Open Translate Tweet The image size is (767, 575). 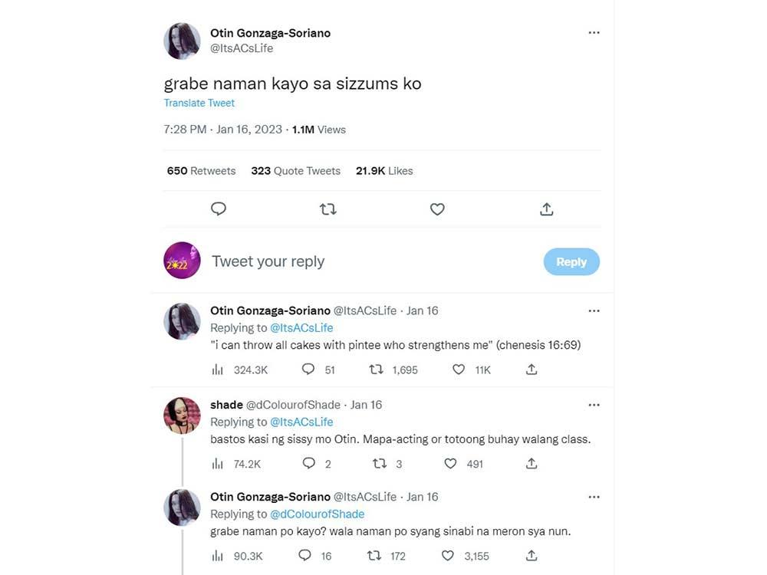pos(199,103)
